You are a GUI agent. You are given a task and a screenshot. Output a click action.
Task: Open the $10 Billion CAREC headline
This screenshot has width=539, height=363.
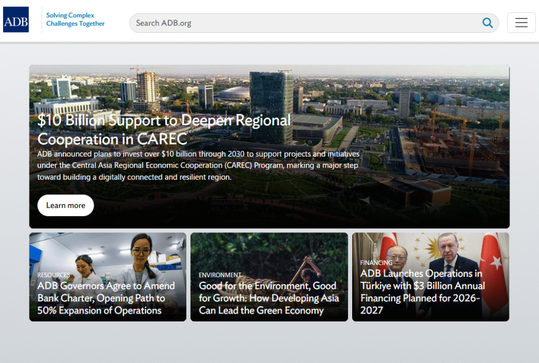pyautogui.click(x=164, y=130)
